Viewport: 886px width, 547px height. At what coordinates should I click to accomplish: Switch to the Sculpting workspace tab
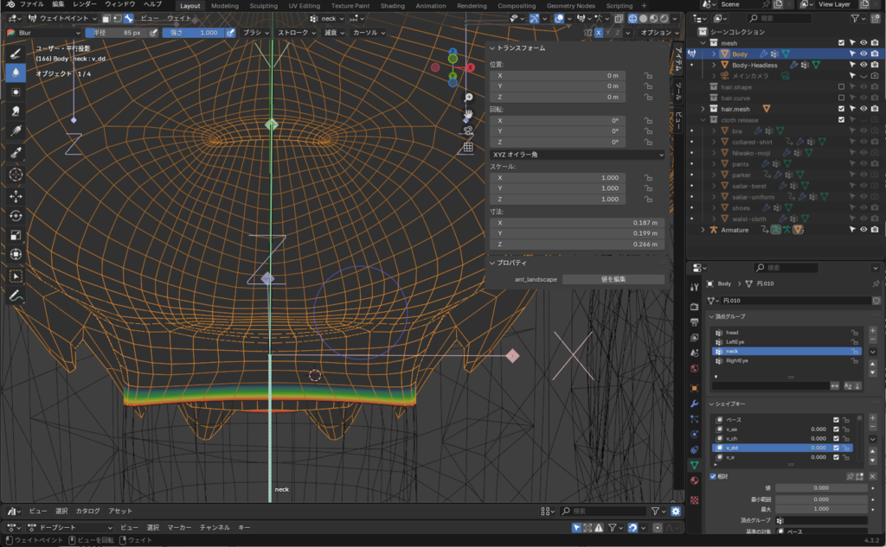(x=263, y=5)
